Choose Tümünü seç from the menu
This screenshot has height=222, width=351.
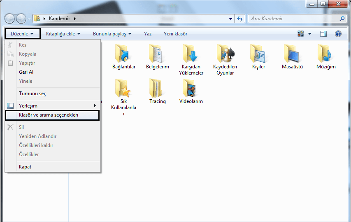53,93
